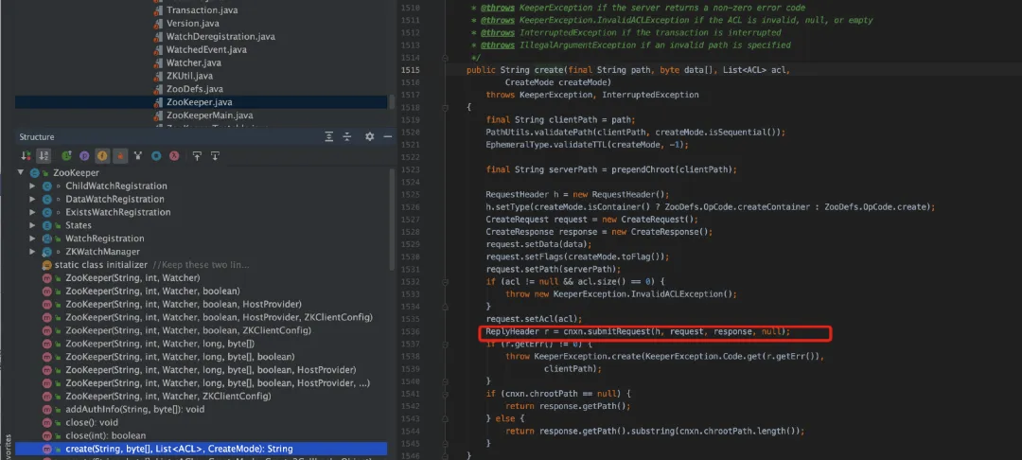Screen dimensions: 1022x460
Task: Click the Structure panel vertical scrollbar
Action: point(392,219)
